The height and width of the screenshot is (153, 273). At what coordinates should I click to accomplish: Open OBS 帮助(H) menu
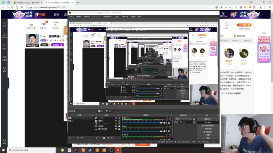(x=125, y=16)
